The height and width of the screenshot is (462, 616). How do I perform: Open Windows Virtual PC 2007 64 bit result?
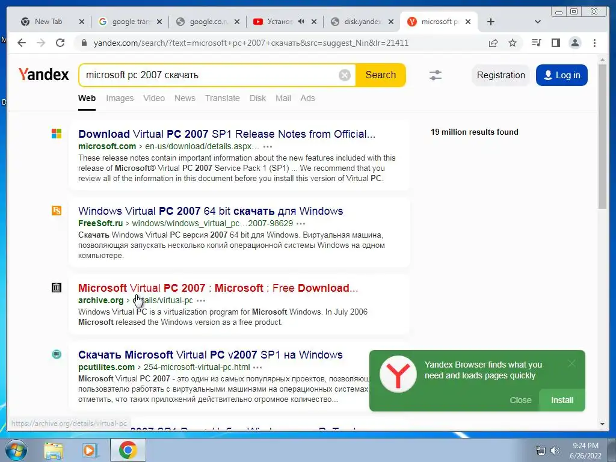click(211, 211)
